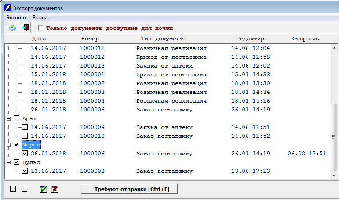
Task: Click the scrollbar down arrow
Action: (334, 175)
